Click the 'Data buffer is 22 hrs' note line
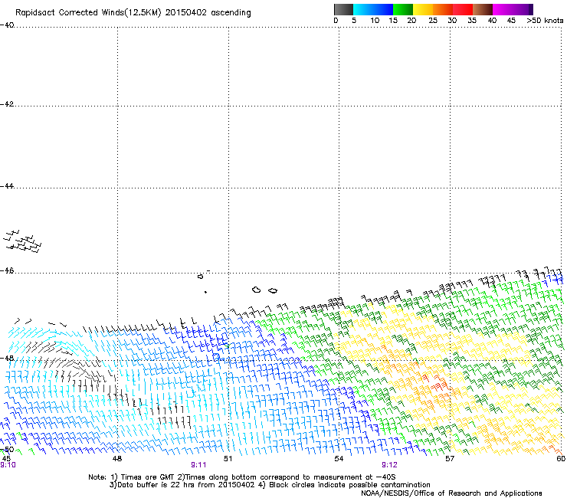This screenshot has height=498, width=567. [270, 485]
